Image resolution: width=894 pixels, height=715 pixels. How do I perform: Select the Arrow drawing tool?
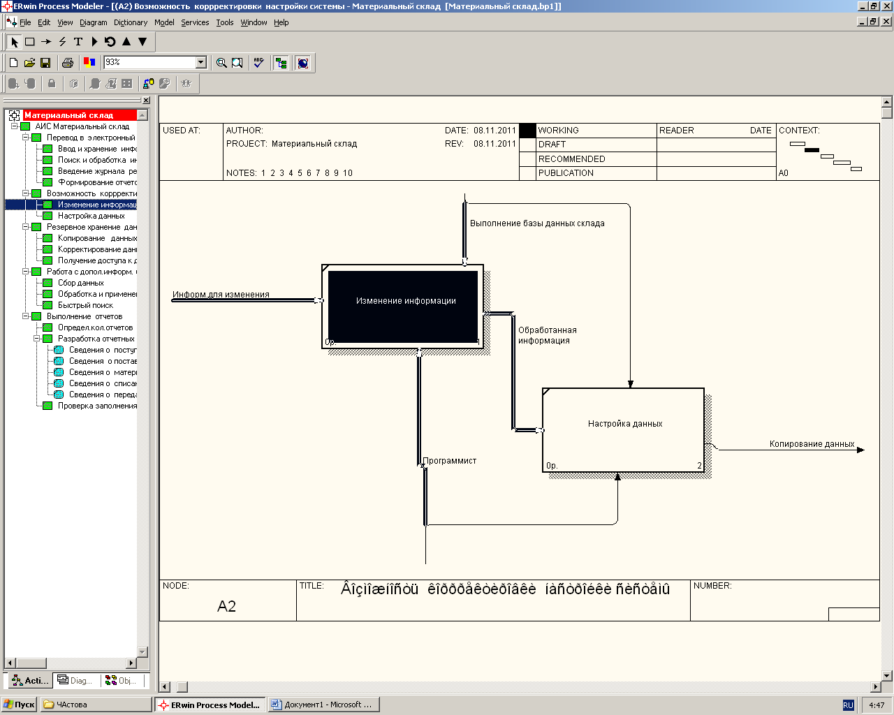tap(46, 42)
